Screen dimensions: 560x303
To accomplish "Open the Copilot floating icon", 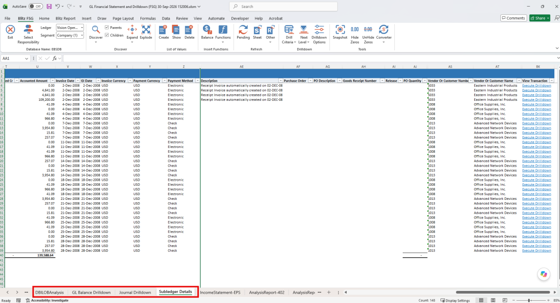I will pos(543,274).
